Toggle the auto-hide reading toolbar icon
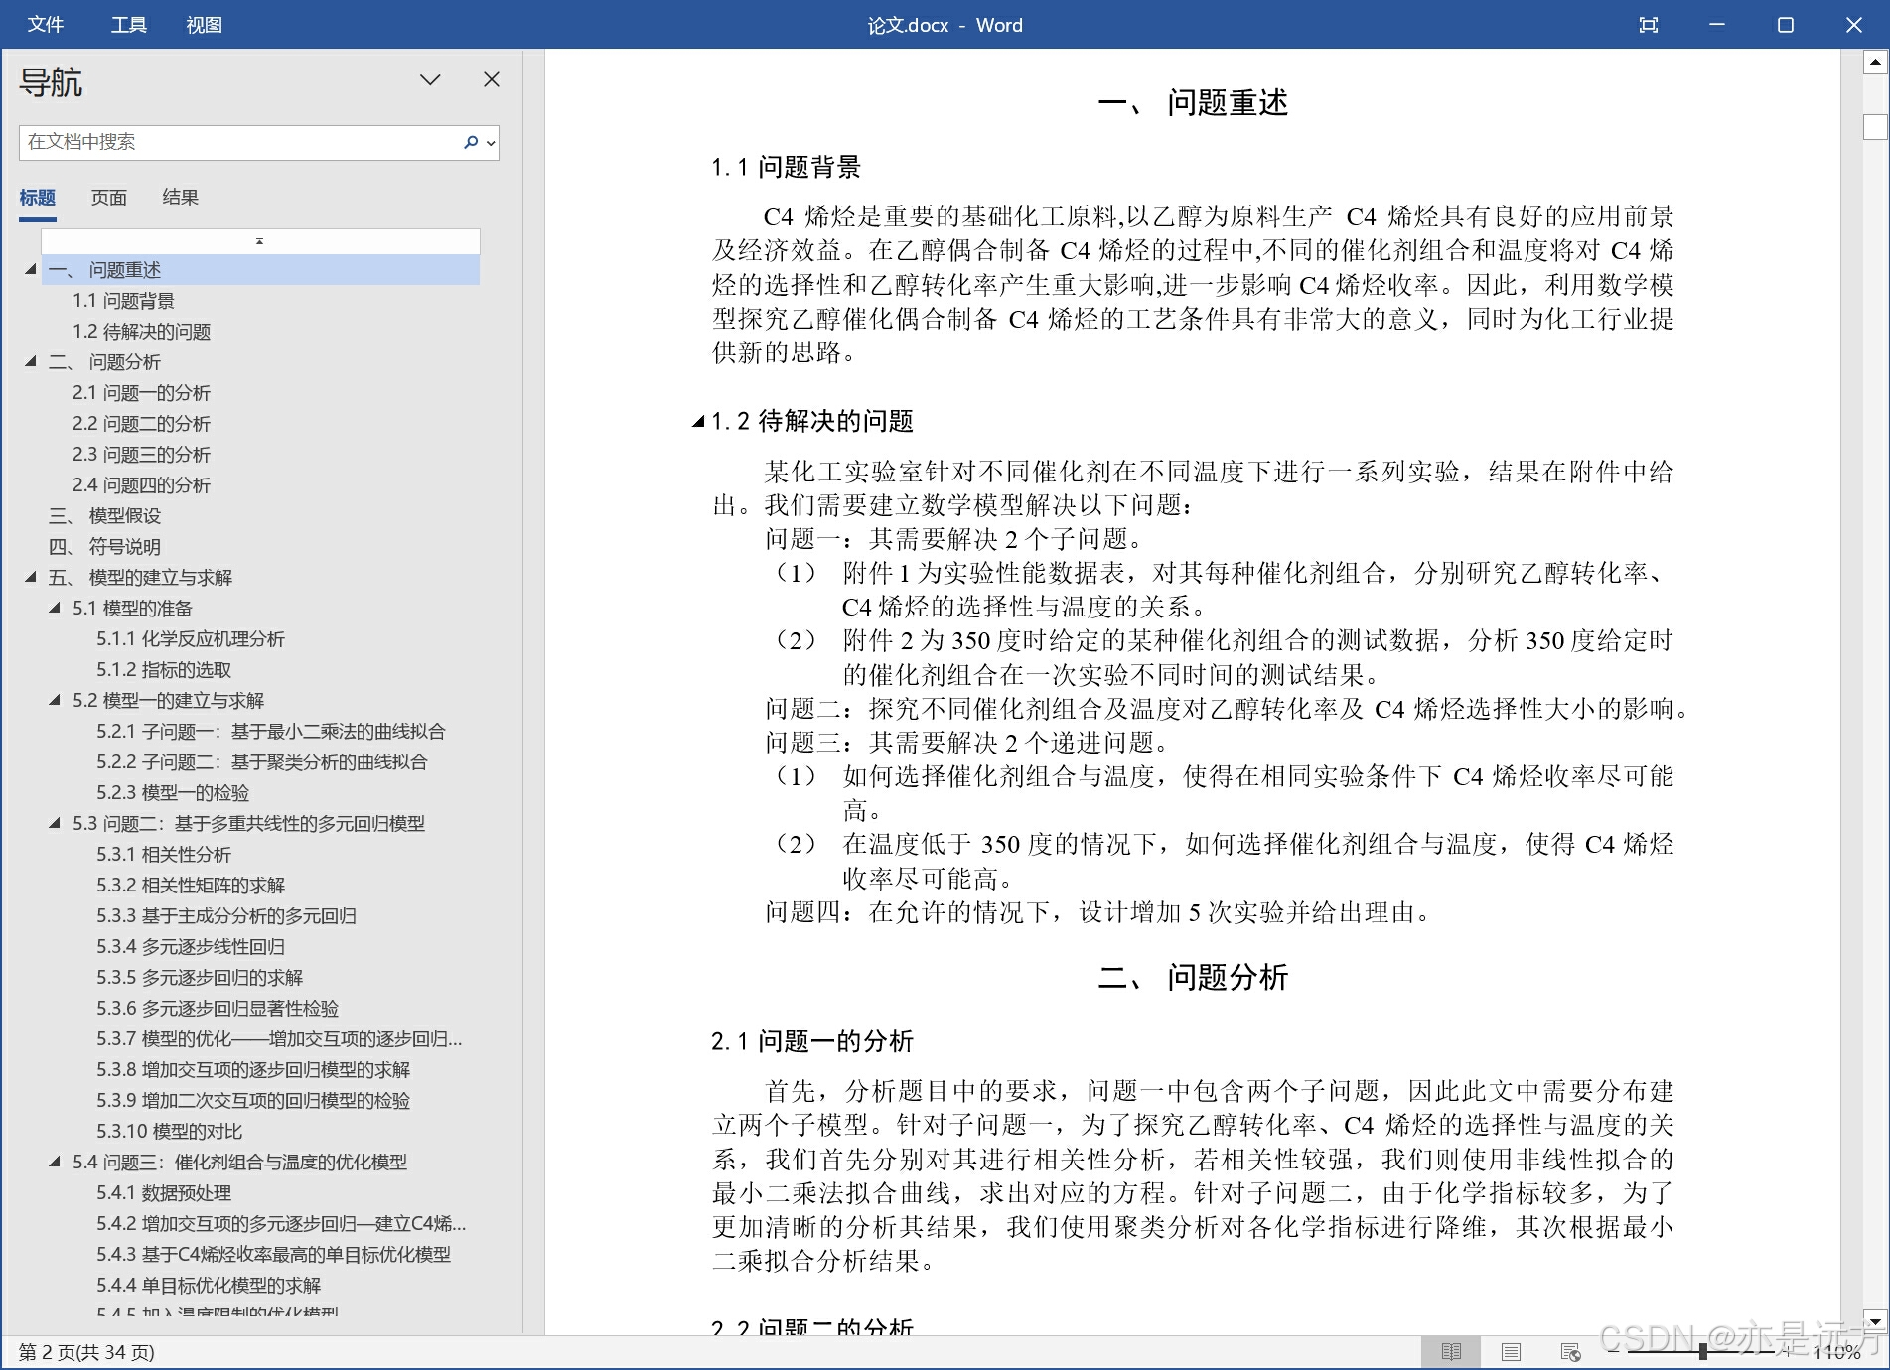The width and height of the screenshot is (1890, 1370). pyautogui.click(x=1649, y=25)
